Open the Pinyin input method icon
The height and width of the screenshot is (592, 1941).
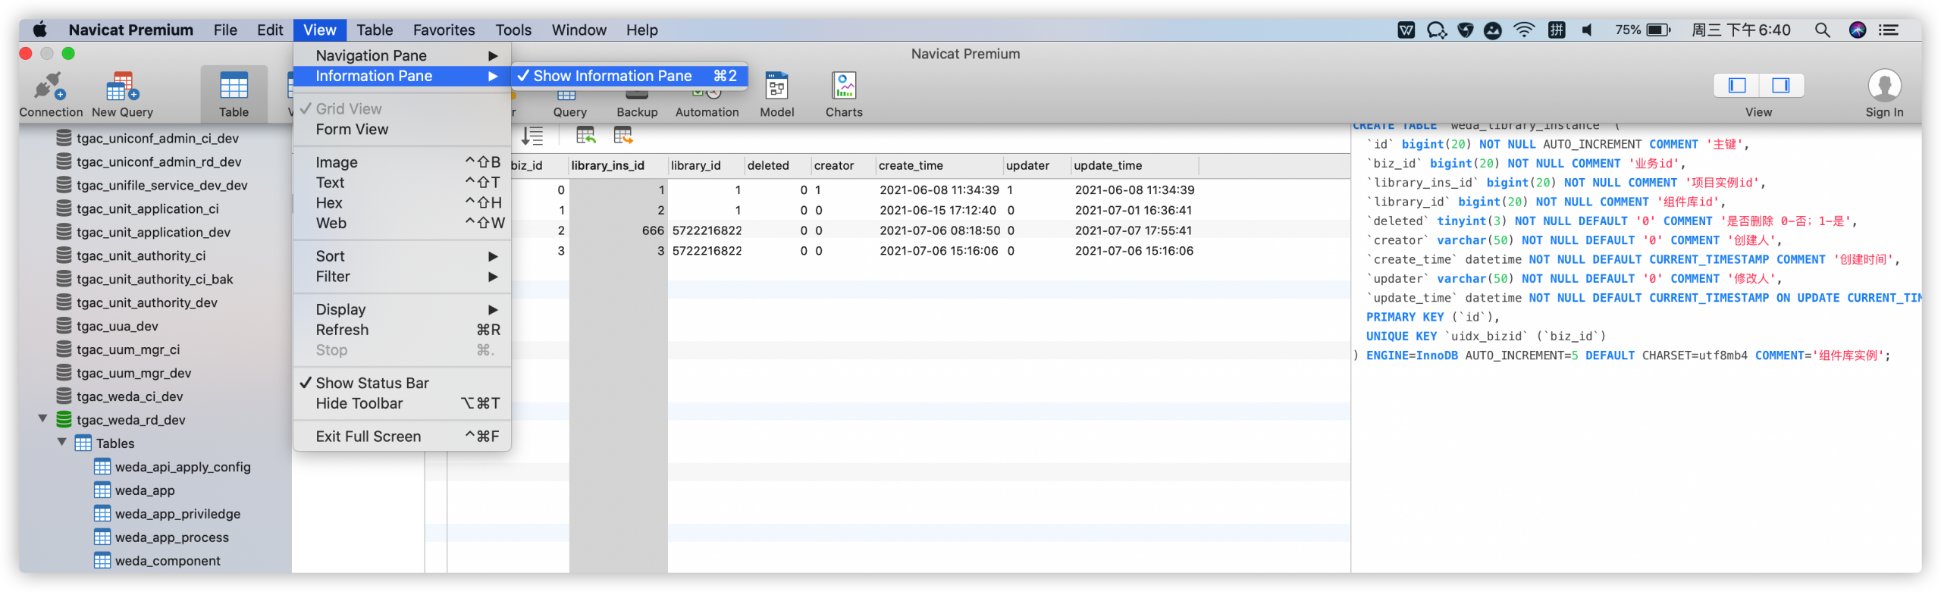coord(1556,30)
